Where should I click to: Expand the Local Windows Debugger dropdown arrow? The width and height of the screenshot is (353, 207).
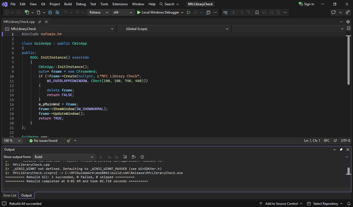(182, 12)
